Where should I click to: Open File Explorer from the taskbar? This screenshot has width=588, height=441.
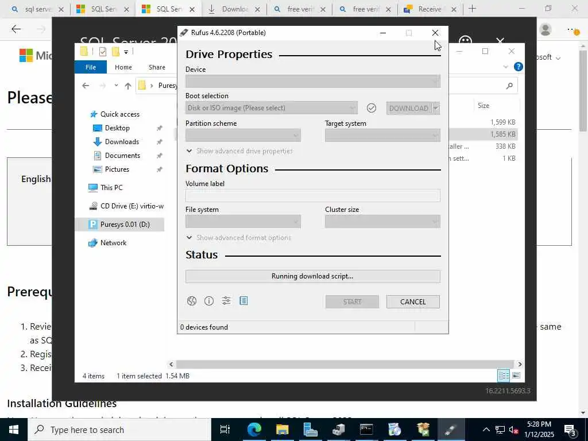(x=282, y=430)
